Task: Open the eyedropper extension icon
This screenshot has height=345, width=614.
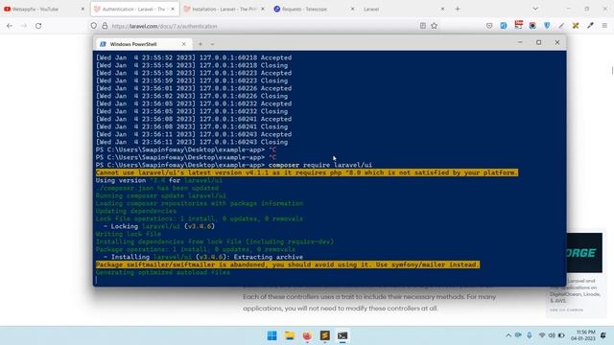Action: click(590, 26)
